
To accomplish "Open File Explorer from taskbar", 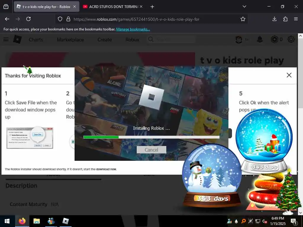I will pyautogui.click(x=36, y=221).
